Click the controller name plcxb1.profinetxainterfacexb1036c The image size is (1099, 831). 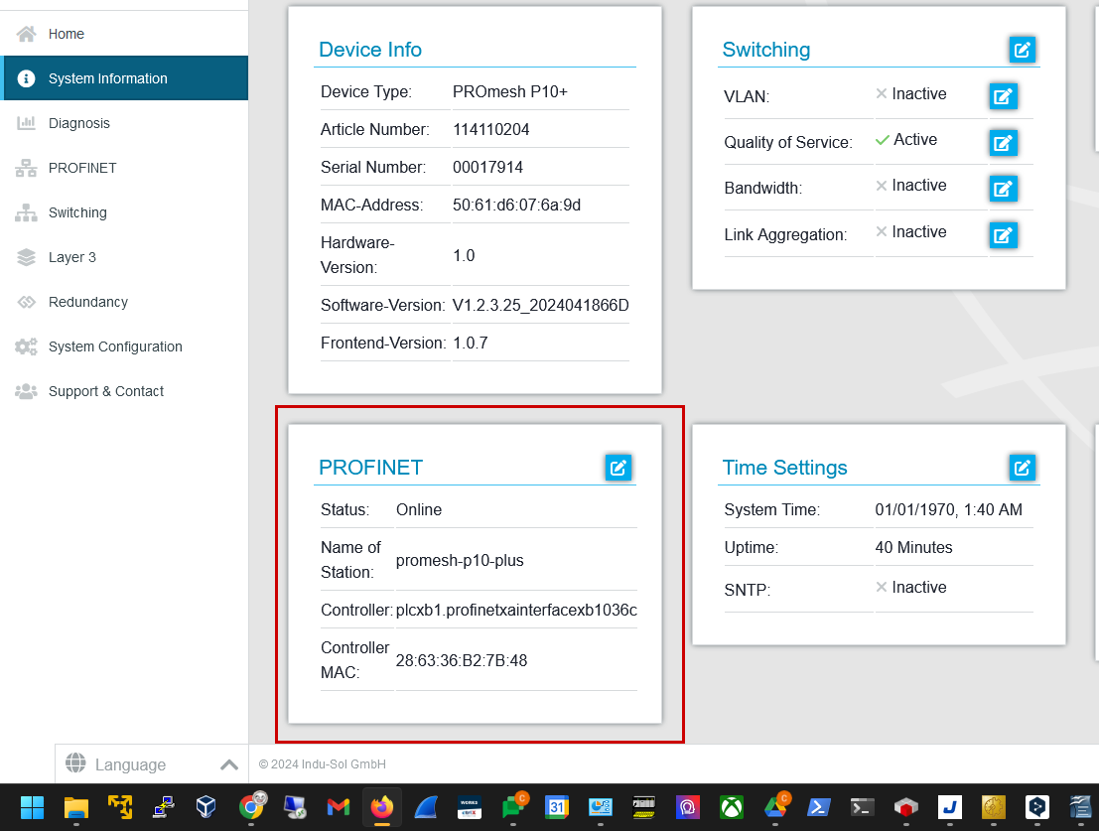point(516,610)
